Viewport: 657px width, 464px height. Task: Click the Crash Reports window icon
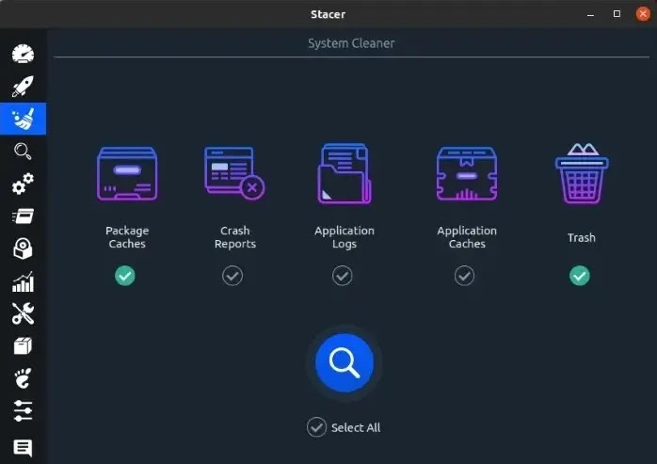coord(234,172)
